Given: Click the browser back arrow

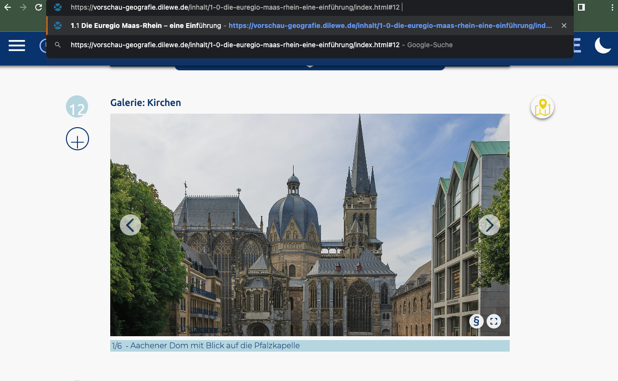Looking at the screenshot, I should [x=8, y=7].
